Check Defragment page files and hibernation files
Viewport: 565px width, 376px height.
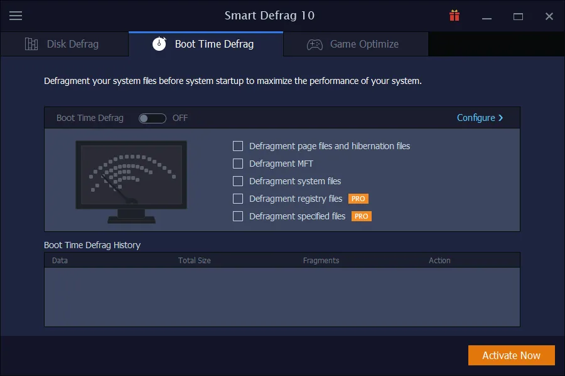(238, 146)
